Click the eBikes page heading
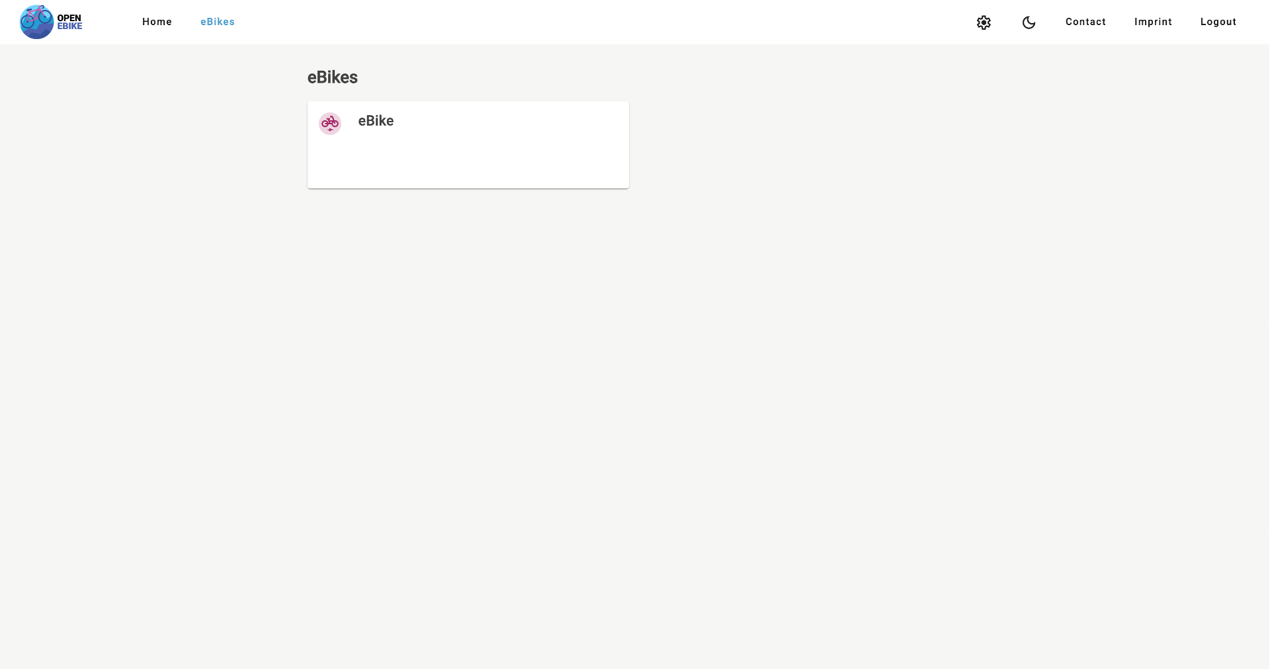The height and width of the screenshot is (669, 1270). [332, 77]
